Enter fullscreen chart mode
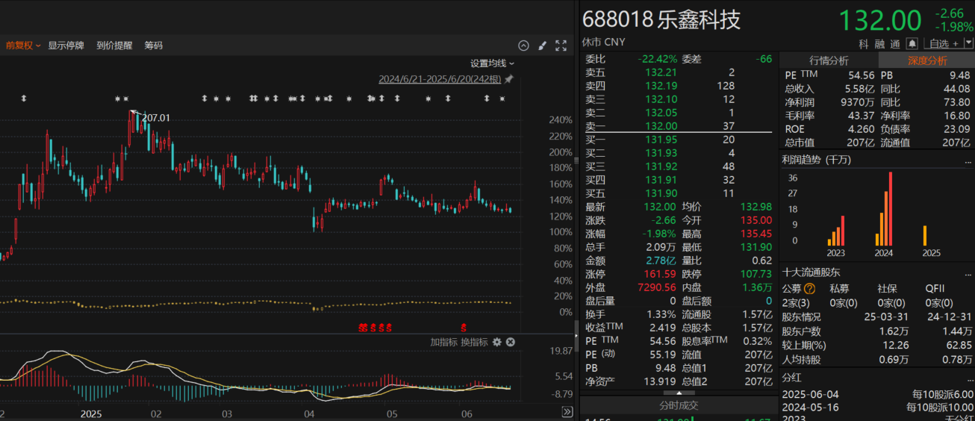The height and width of the screenshot is (421, 975). tap(561, 46)
